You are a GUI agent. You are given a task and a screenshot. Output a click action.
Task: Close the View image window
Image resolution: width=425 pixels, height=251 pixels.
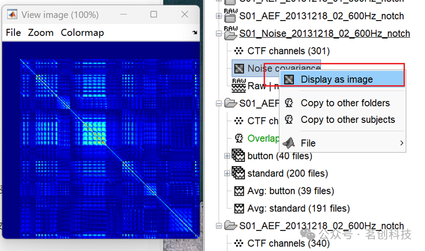coord(184,14)
